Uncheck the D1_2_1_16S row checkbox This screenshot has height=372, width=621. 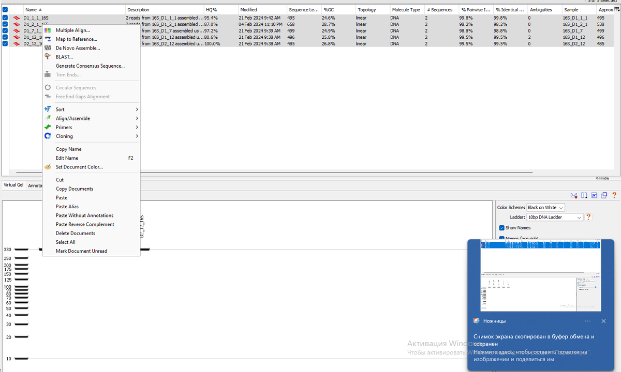tap(5, 24)
